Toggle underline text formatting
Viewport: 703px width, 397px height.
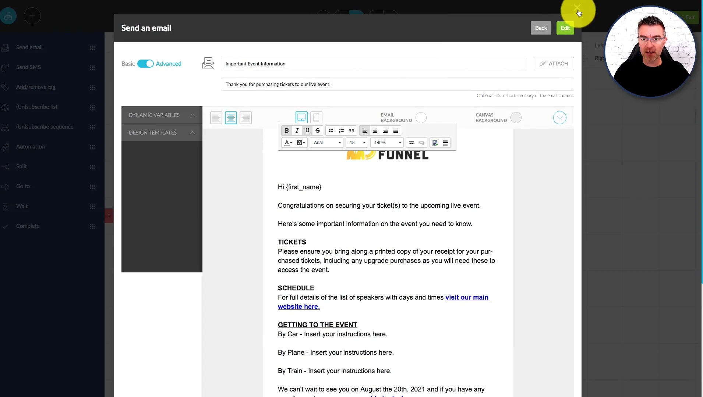307,130
